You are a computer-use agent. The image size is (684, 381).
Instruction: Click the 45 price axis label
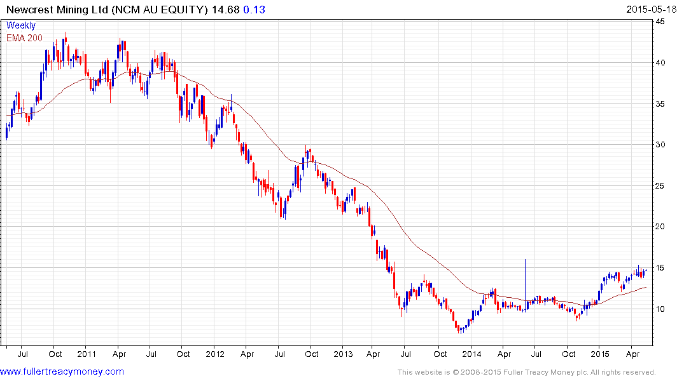click(660, 22)
